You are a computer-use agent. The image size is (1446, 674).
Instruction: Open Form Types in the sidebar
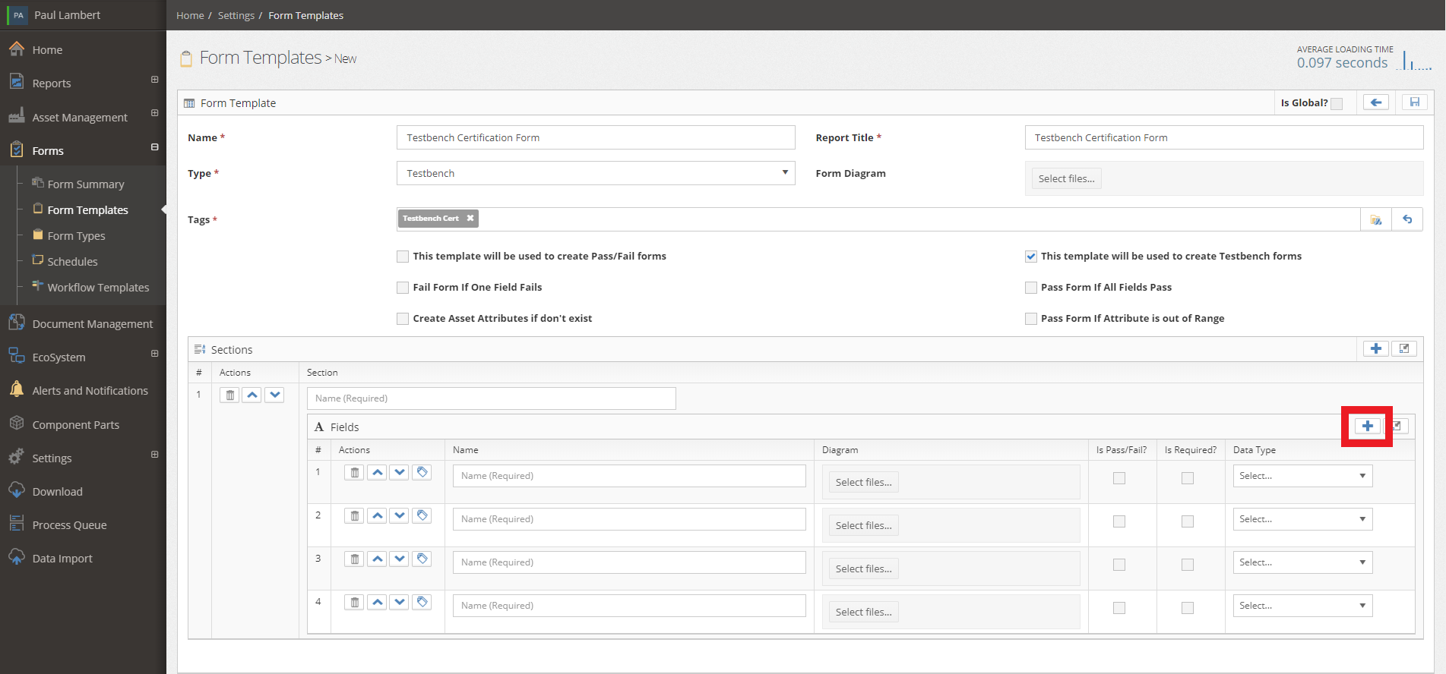coord(76,236)
